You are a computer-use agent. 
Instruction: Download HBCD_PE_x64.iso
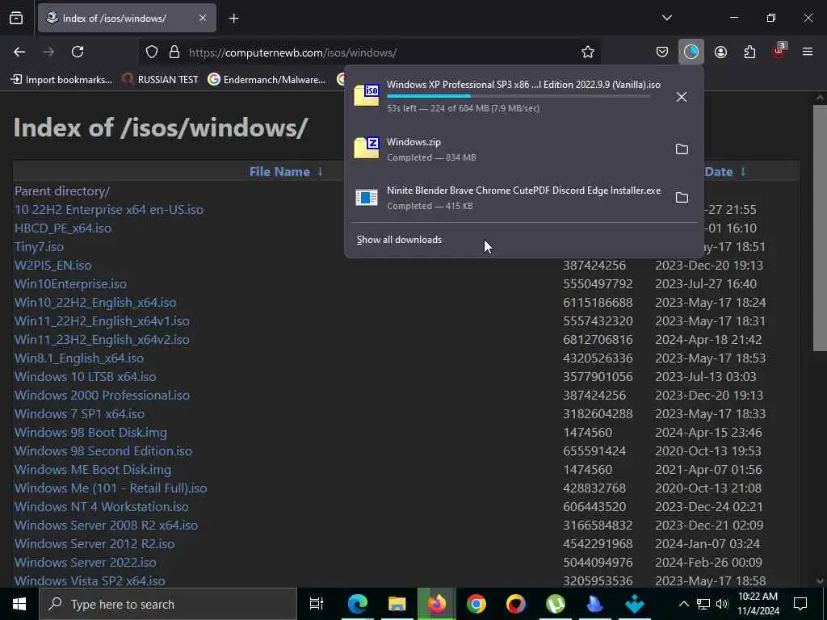(63, 228)
